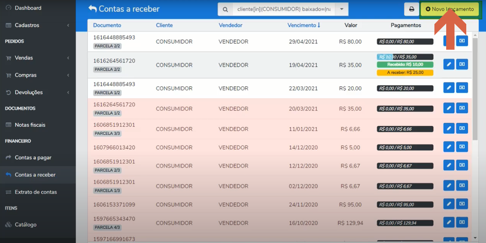Open payment for the 29/04/2021 row
The width and height of the screenshot is (486, 243).
[x=462, y=41]
